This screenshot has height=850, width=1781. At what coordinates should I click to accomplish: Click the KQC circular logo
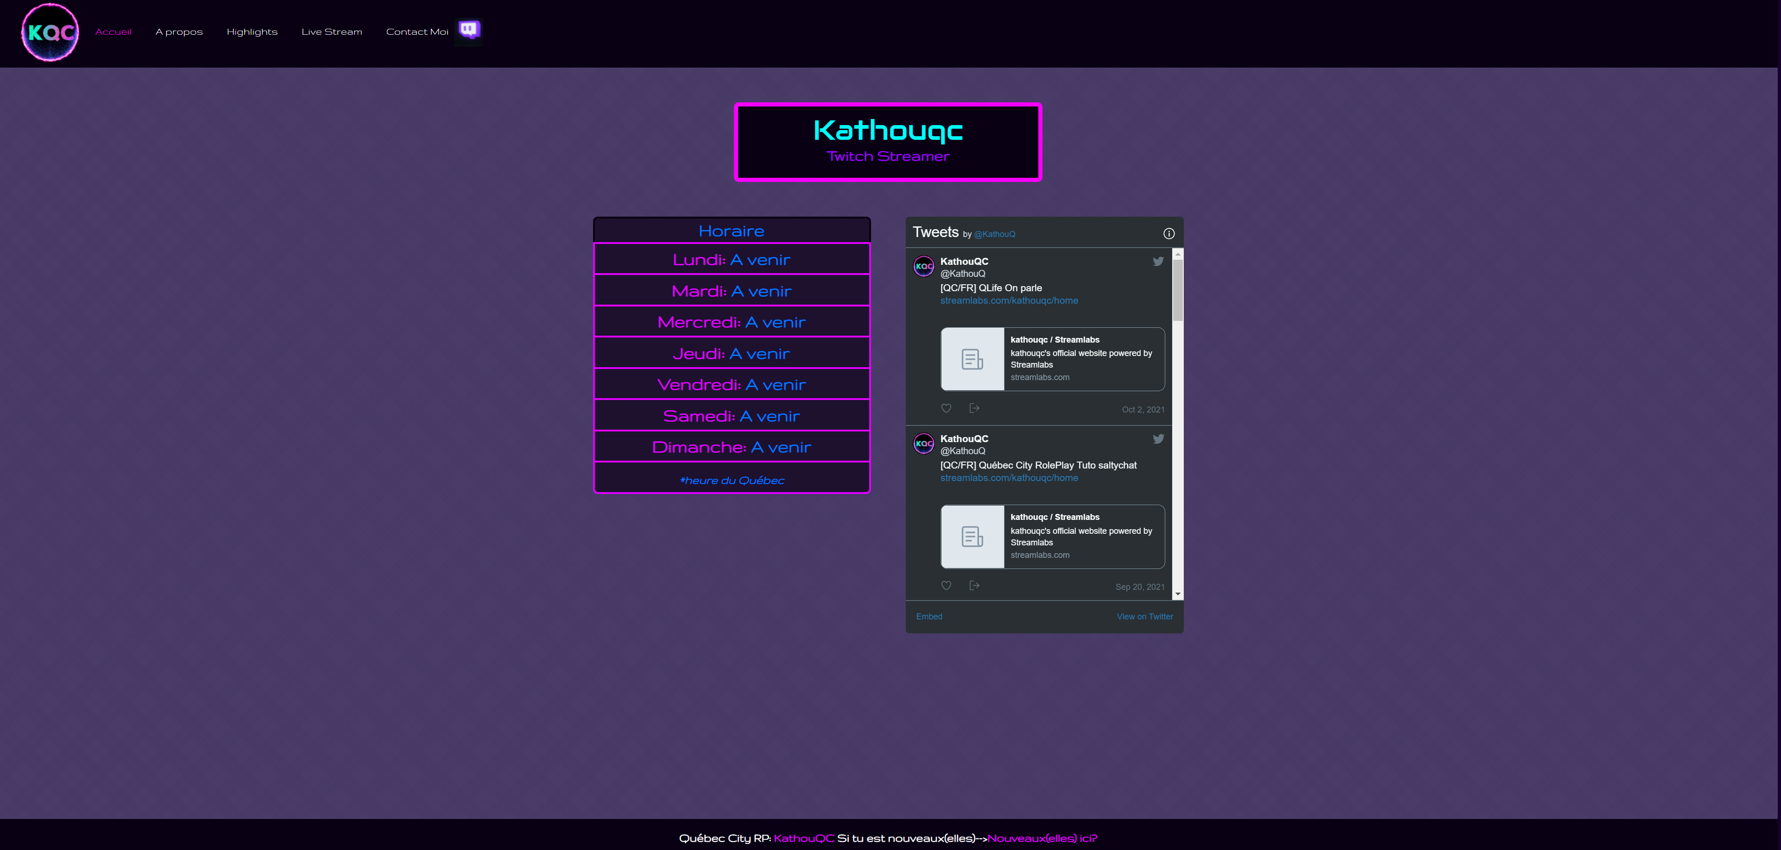tap(50, 32)
